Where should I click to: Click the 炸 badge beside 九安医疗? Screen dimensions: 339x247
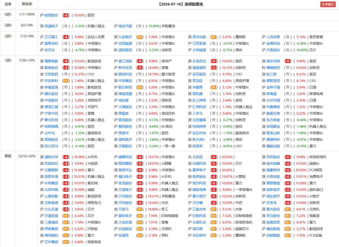pos(140,37)
